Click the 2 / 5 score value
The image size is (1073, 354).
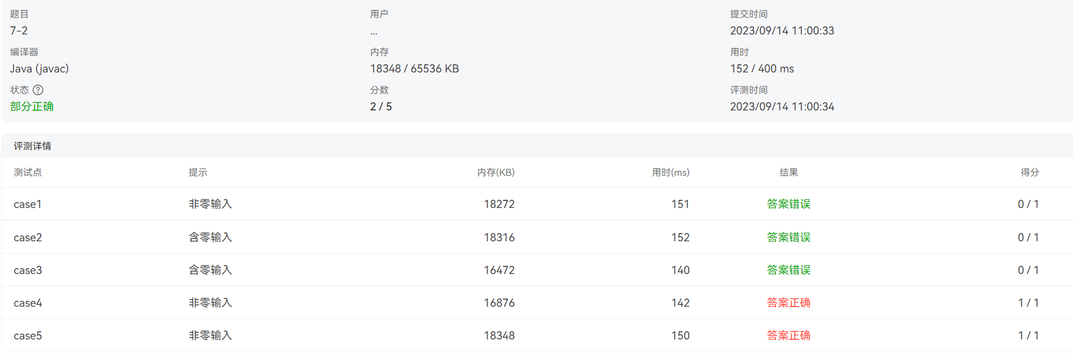coord(381,106)
